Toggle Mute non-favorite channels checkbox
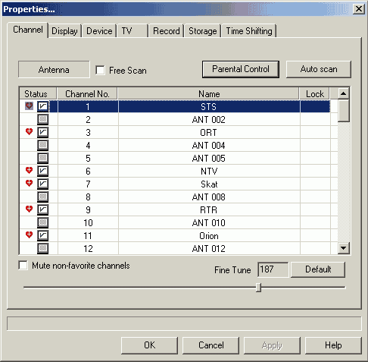This screenshot has height=362, width=368. coord(23,266)
